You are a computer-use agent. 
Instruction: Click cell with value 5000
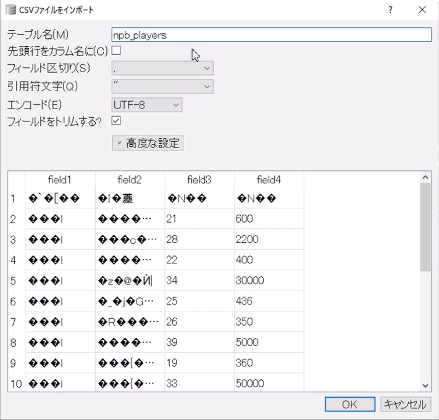point(269,342)
